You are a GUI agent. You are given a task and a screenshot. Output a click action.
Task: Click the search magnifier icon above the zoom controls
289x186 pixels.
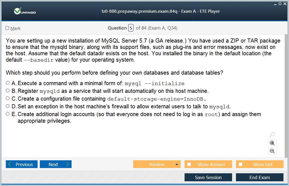[272, 135]
